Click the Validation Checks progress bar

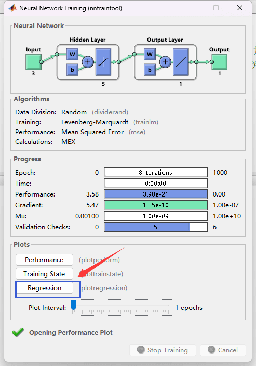click(x=156, y=227)
